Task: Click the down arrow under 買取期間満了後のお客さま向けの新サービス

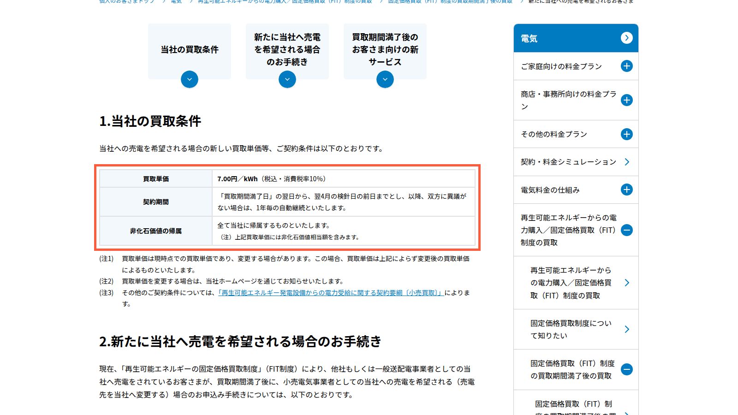Action: click(385, 79)
